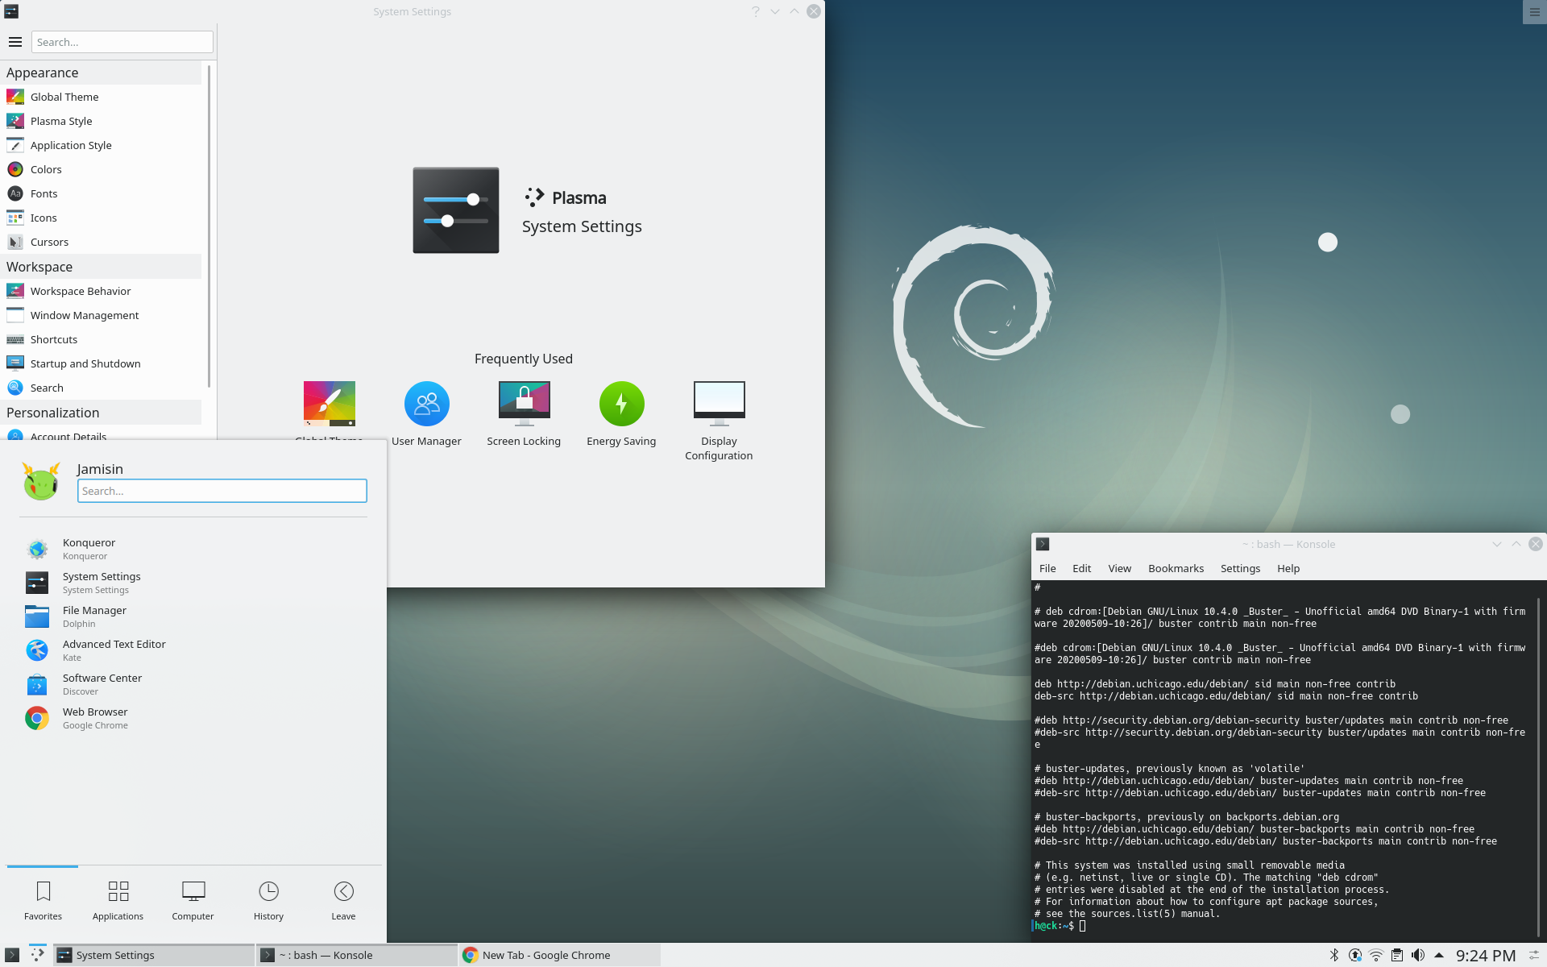The image size is (1547, 967).
Task: Open Energy Saving from Frequently Used
Action: tap(621, 405)
